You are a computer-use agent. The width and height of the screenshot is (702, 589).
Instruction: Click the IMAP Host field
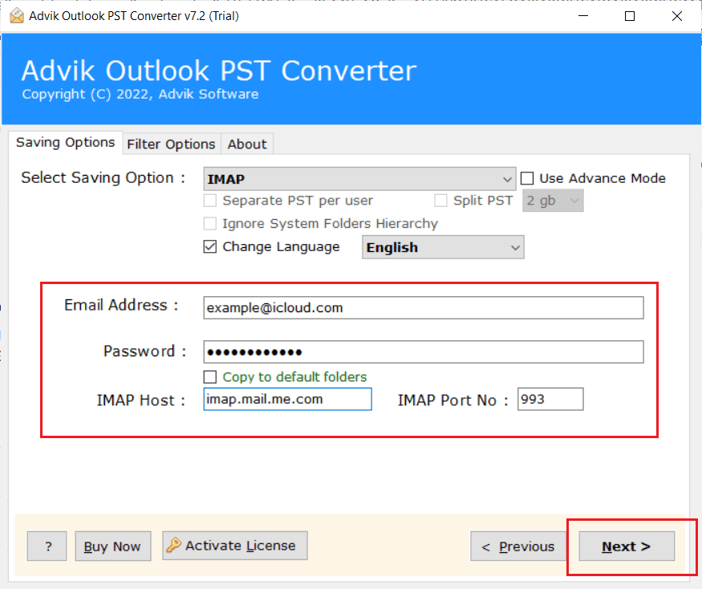point(287,399)
